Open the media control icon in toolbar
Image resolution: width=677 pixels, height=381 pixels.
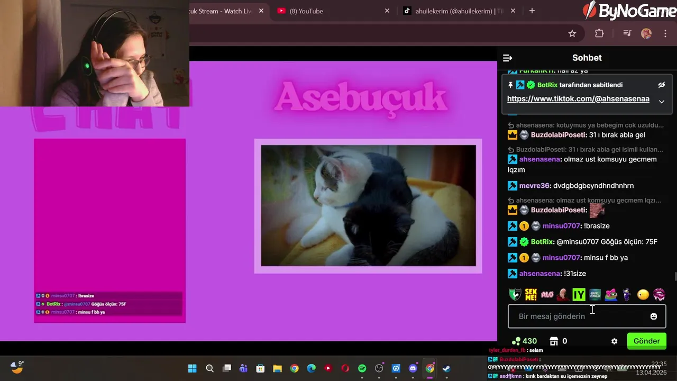tap(627, 33)
